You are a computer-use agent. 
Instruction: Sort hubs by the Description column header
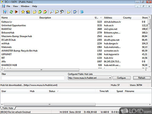point(66,18)
